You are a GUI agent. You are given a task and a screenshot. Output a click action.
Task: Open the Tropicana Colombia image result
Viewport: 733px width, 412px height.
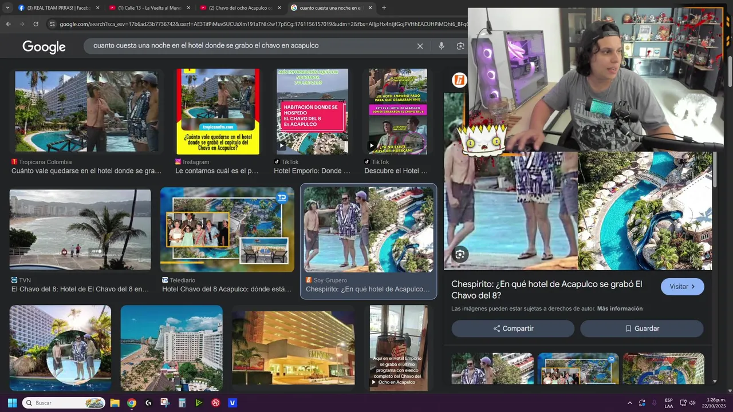86,112
